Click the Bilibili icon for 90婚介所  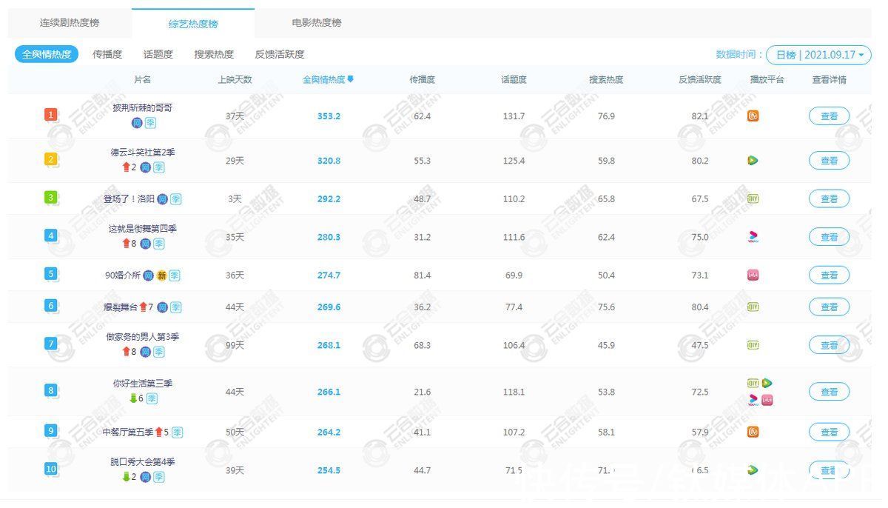click(x=753, y=275)
